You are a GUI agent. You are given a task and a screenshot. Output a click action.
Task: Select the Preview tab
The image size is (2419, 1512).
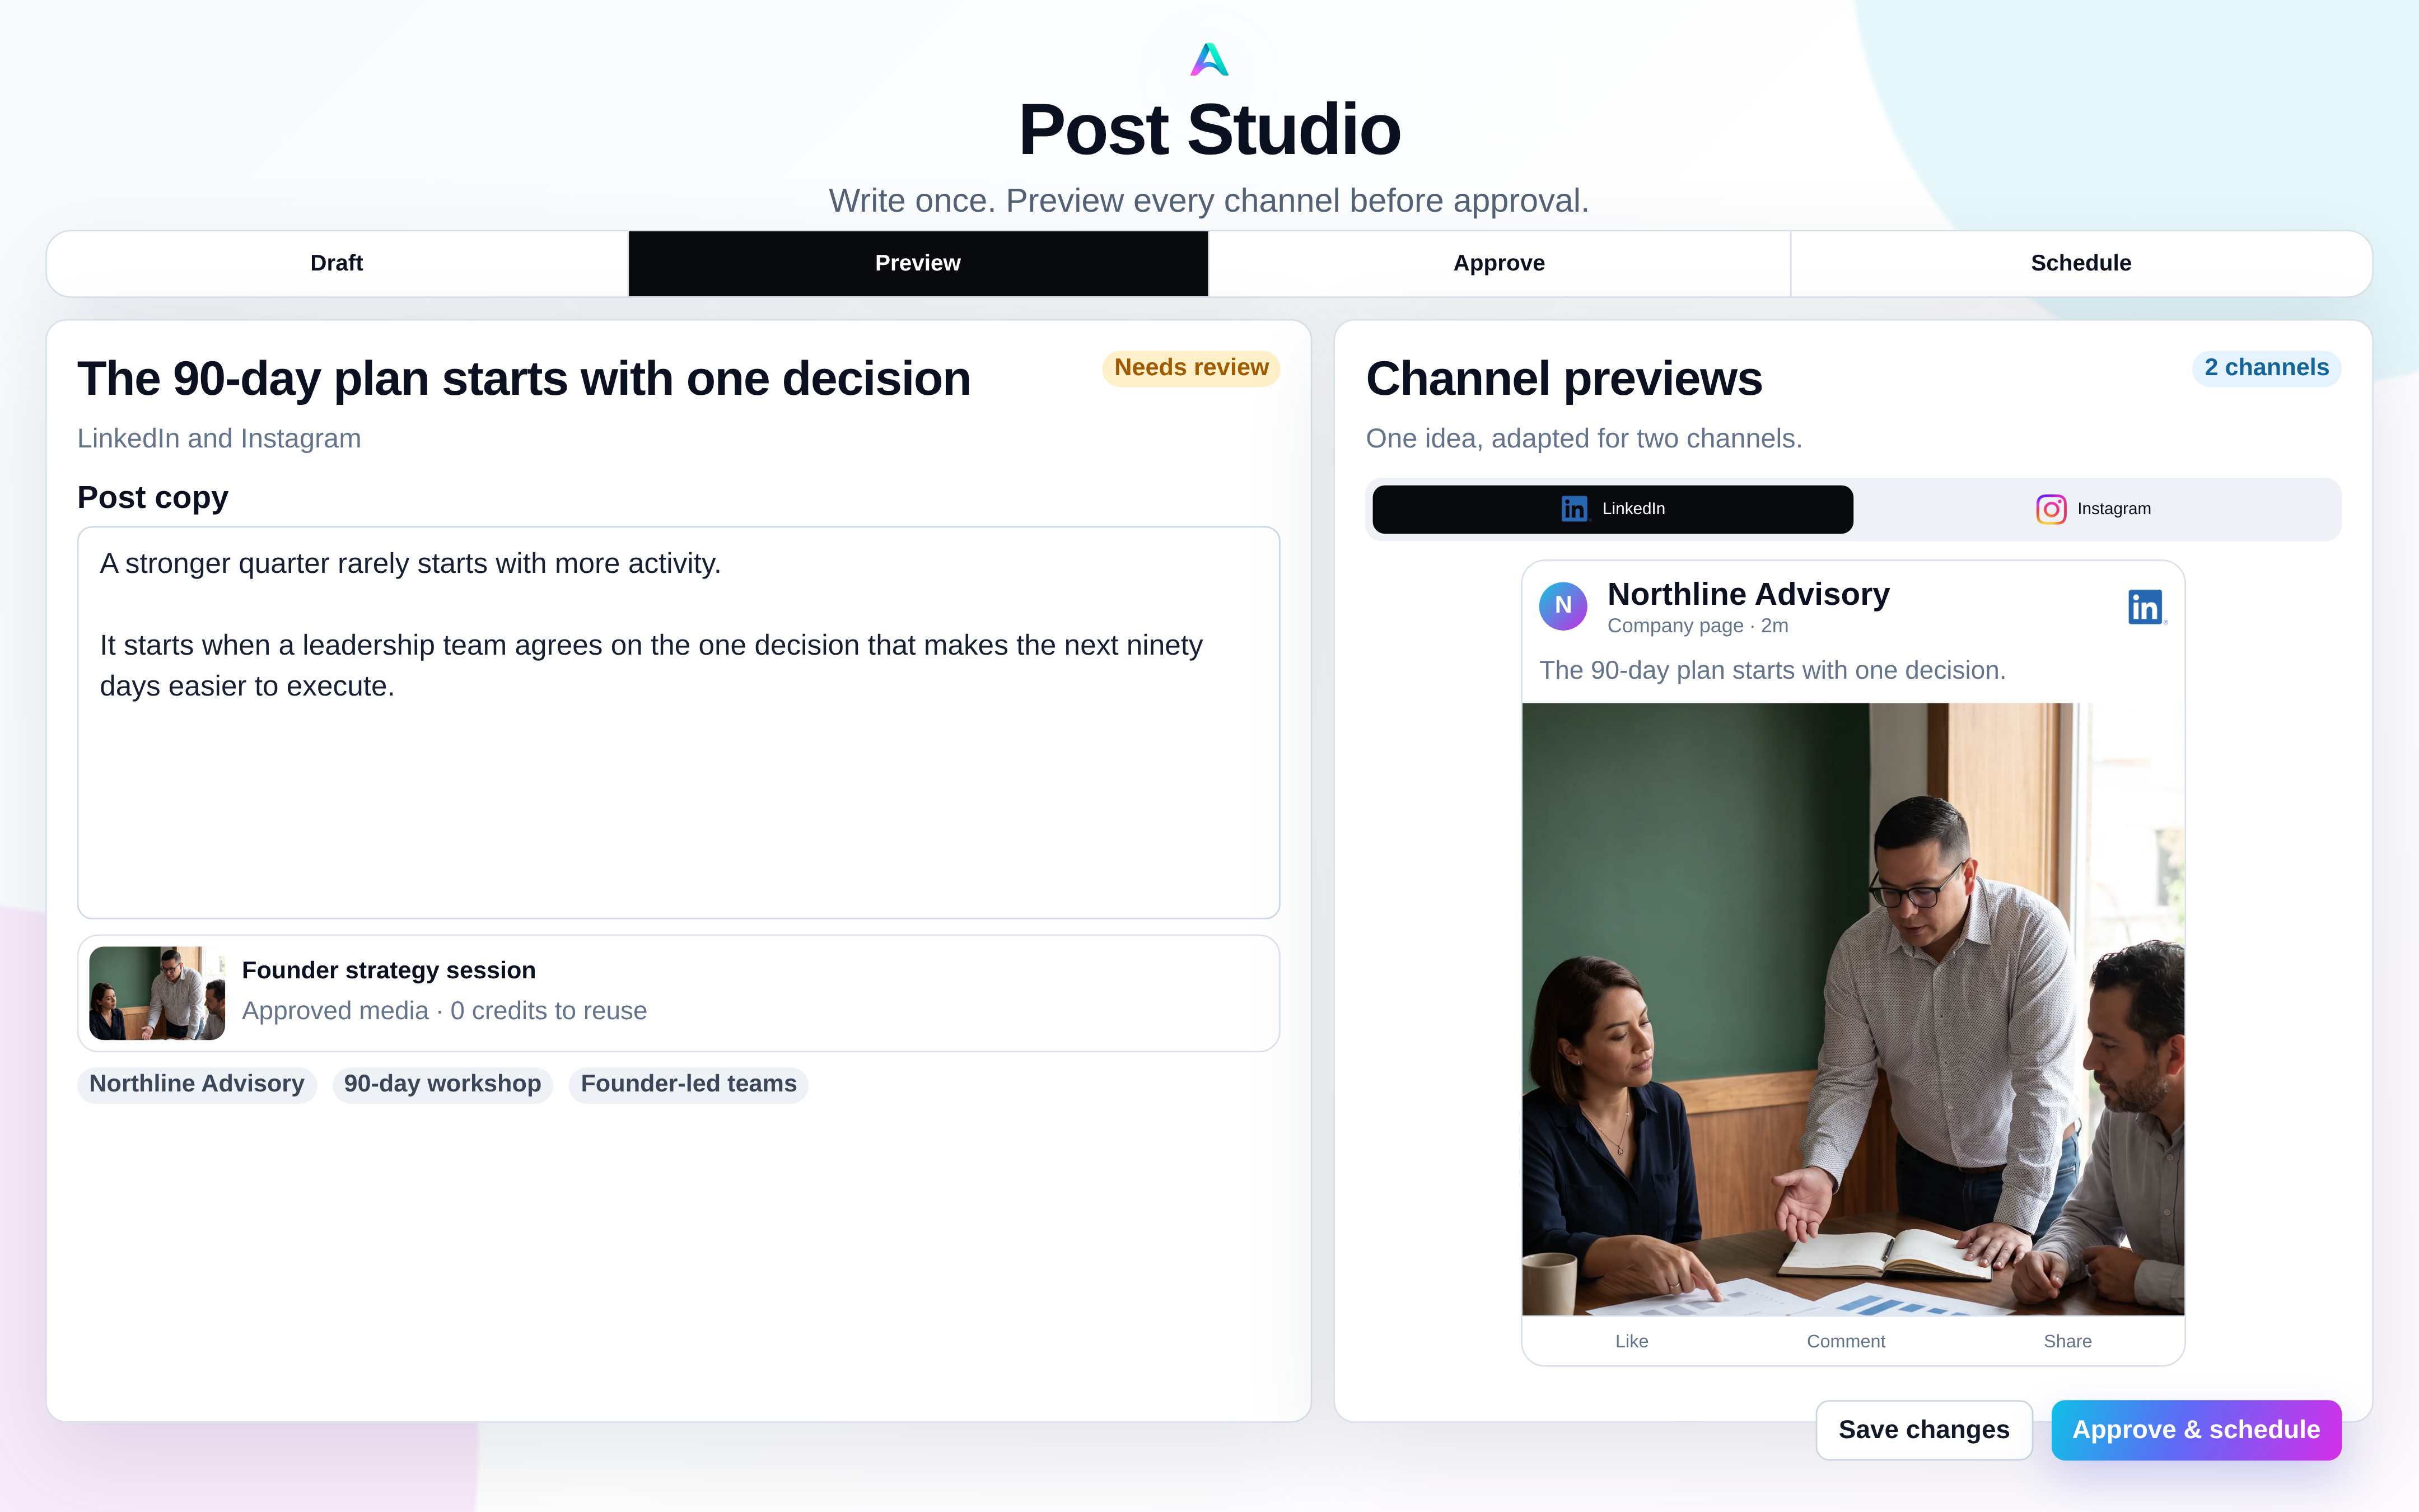918,263
